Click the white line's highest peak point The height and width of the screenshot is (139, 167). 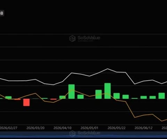[x=108, y=69]
